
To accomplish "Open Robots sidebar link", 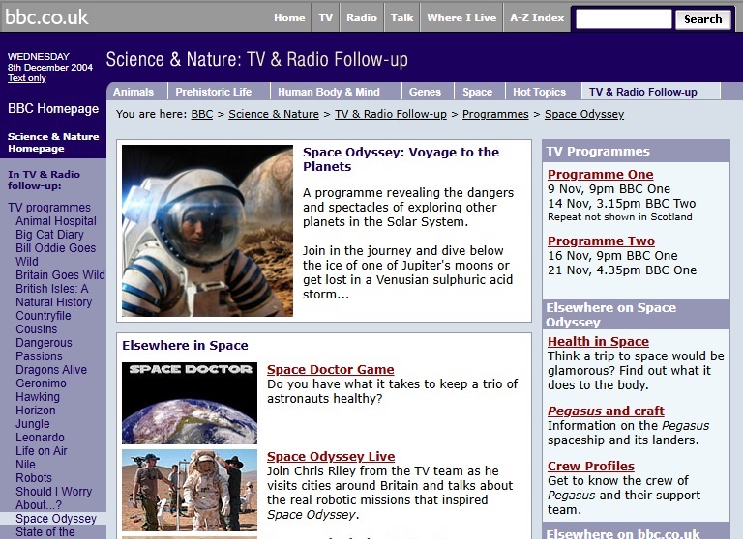I will pyautogui.click(x=34, y=477).
